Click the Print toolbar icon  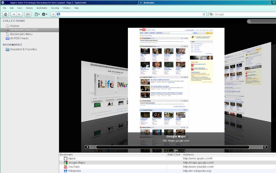28,14
